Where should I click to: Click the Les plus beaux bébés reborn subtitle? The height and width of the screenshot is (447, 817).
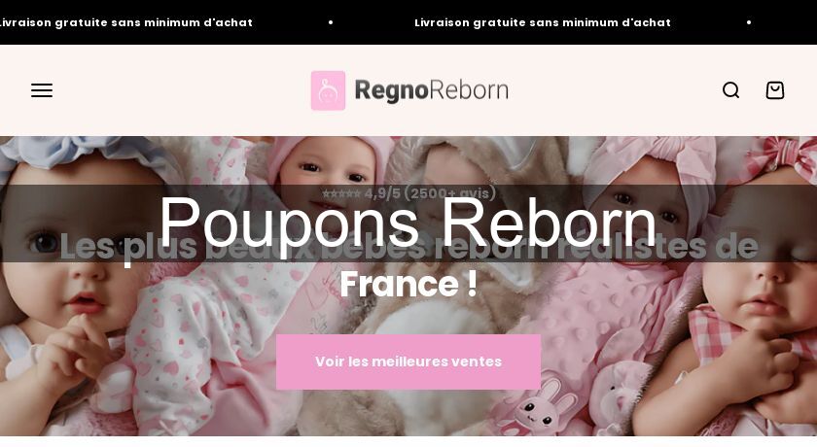pos(408,247)
